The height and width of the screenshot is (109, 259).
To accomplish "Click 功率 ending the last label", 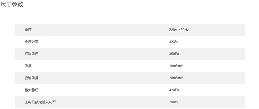I will pos(52,102).
